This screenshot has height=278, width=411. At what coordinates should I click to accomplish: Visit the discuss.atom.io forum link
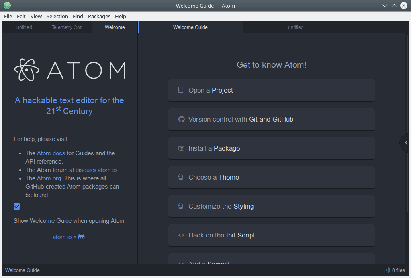click(96, 170)
